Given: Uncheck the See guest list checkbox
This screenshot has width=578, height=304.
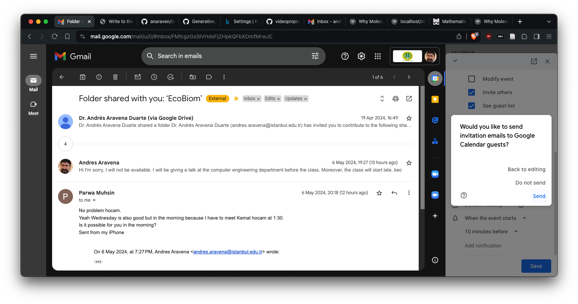Looking at the screenshot, I should pos(472,106).
